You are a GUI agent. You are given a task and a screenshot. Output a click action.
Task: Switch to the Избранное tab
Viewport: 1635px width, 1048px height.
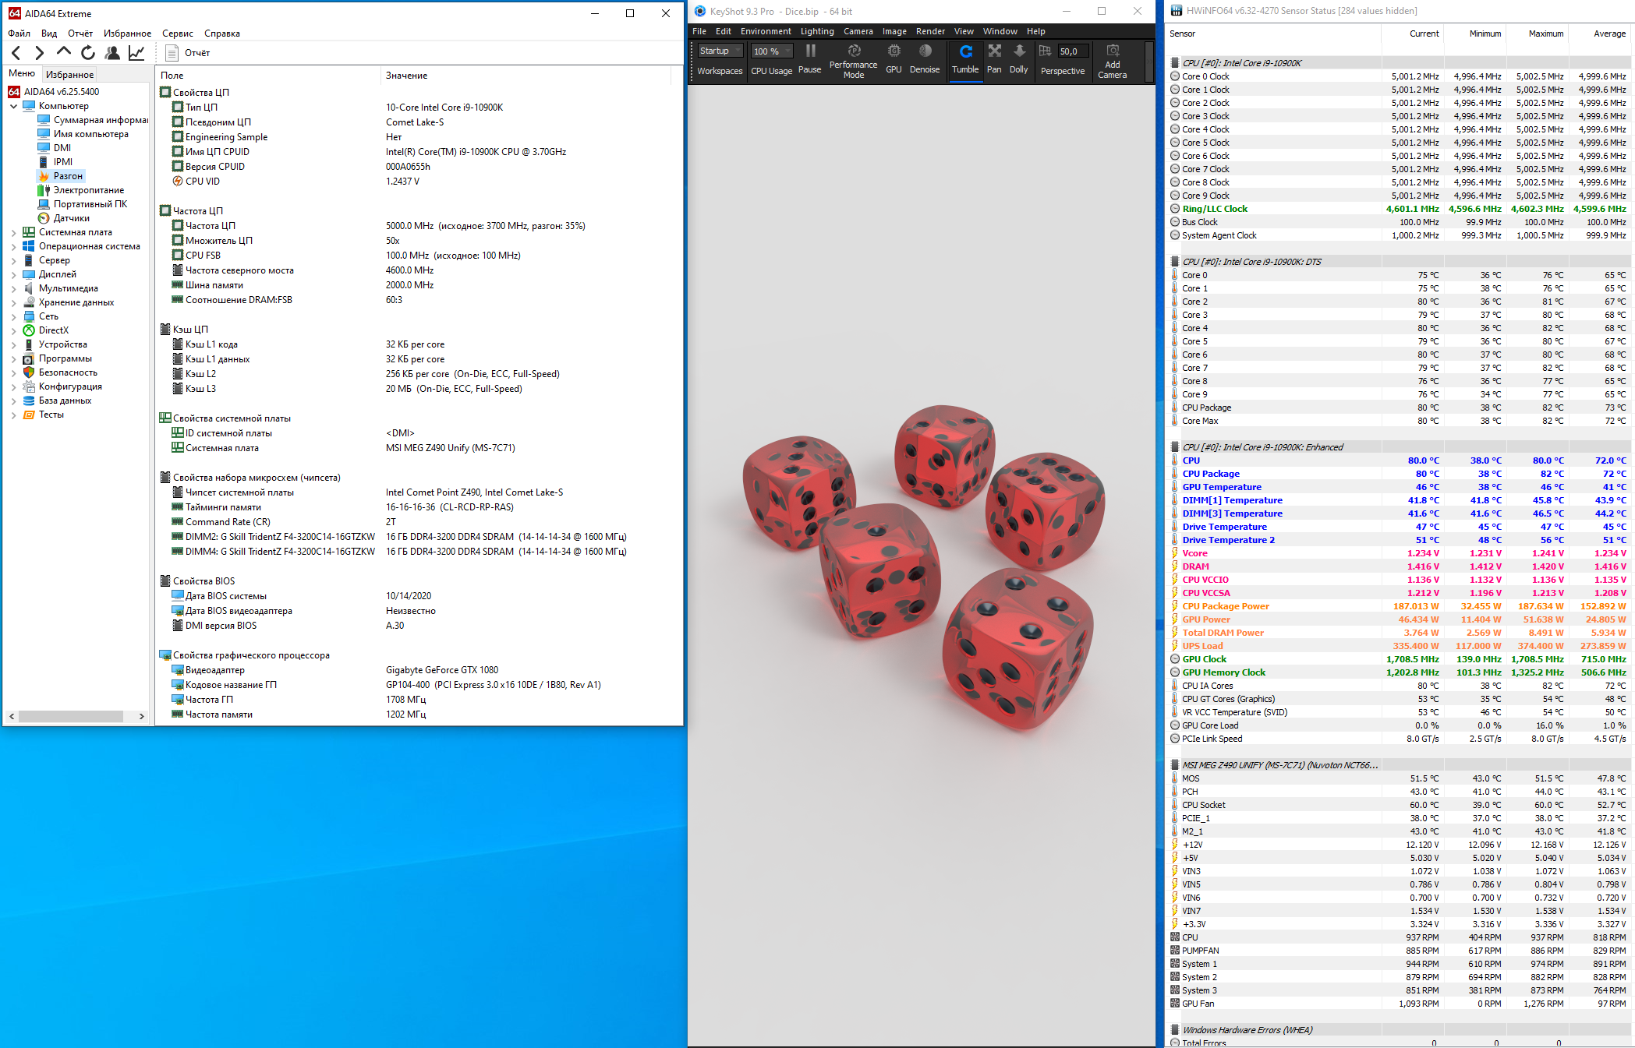click(69, 74)
